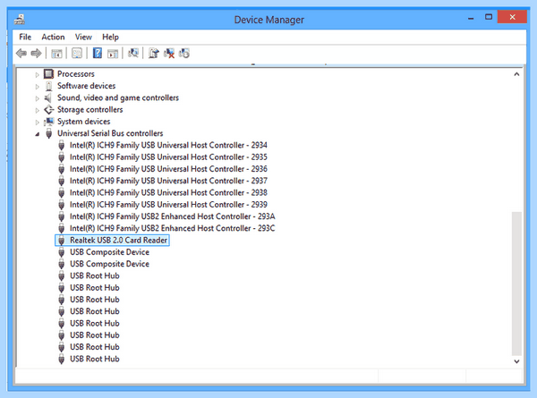This screenshot has height=398, width=537.
Task: Expand the System devices node
Action: [38, 122]
